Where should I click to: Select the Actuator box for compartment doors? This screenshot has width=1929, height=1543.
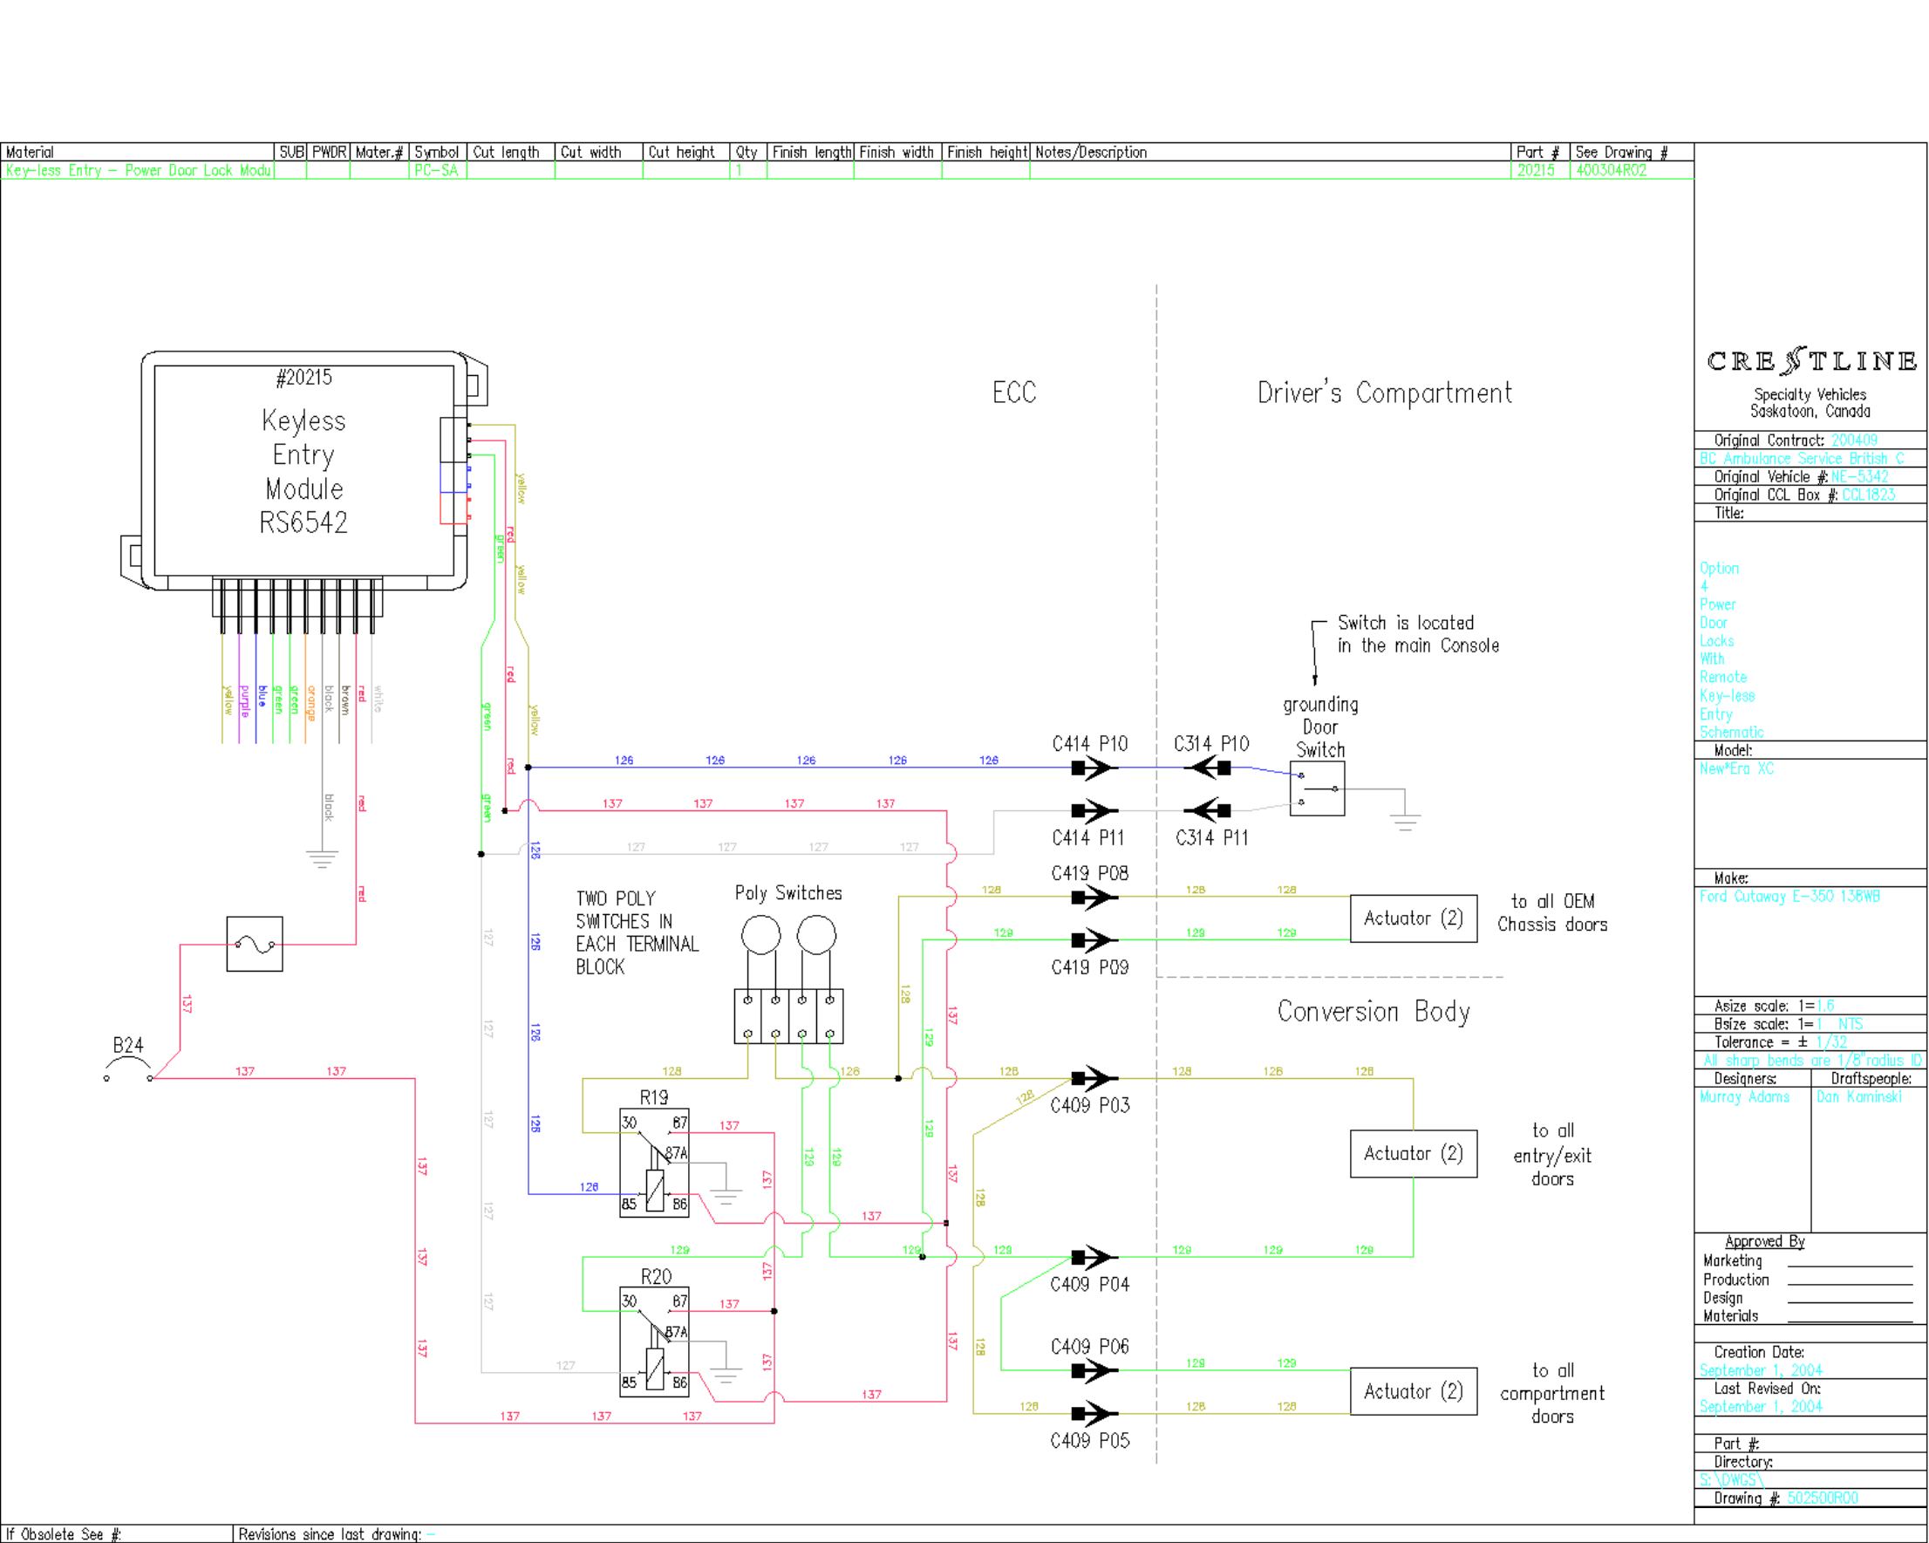coord(1414,1392)
